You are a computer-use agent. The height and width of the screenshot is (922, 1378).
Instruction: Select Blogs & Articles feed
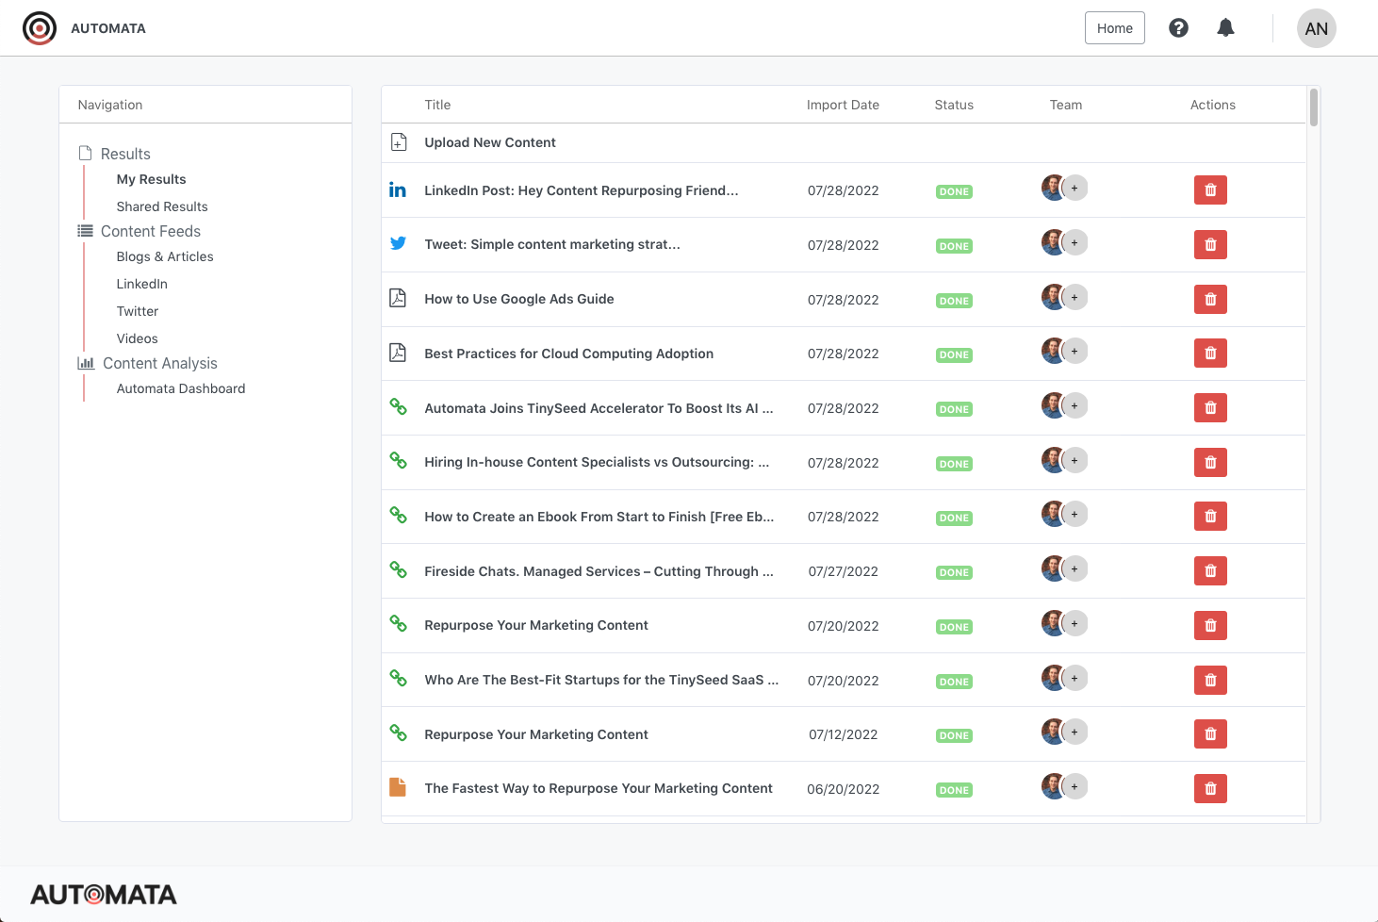coord(165,256)
